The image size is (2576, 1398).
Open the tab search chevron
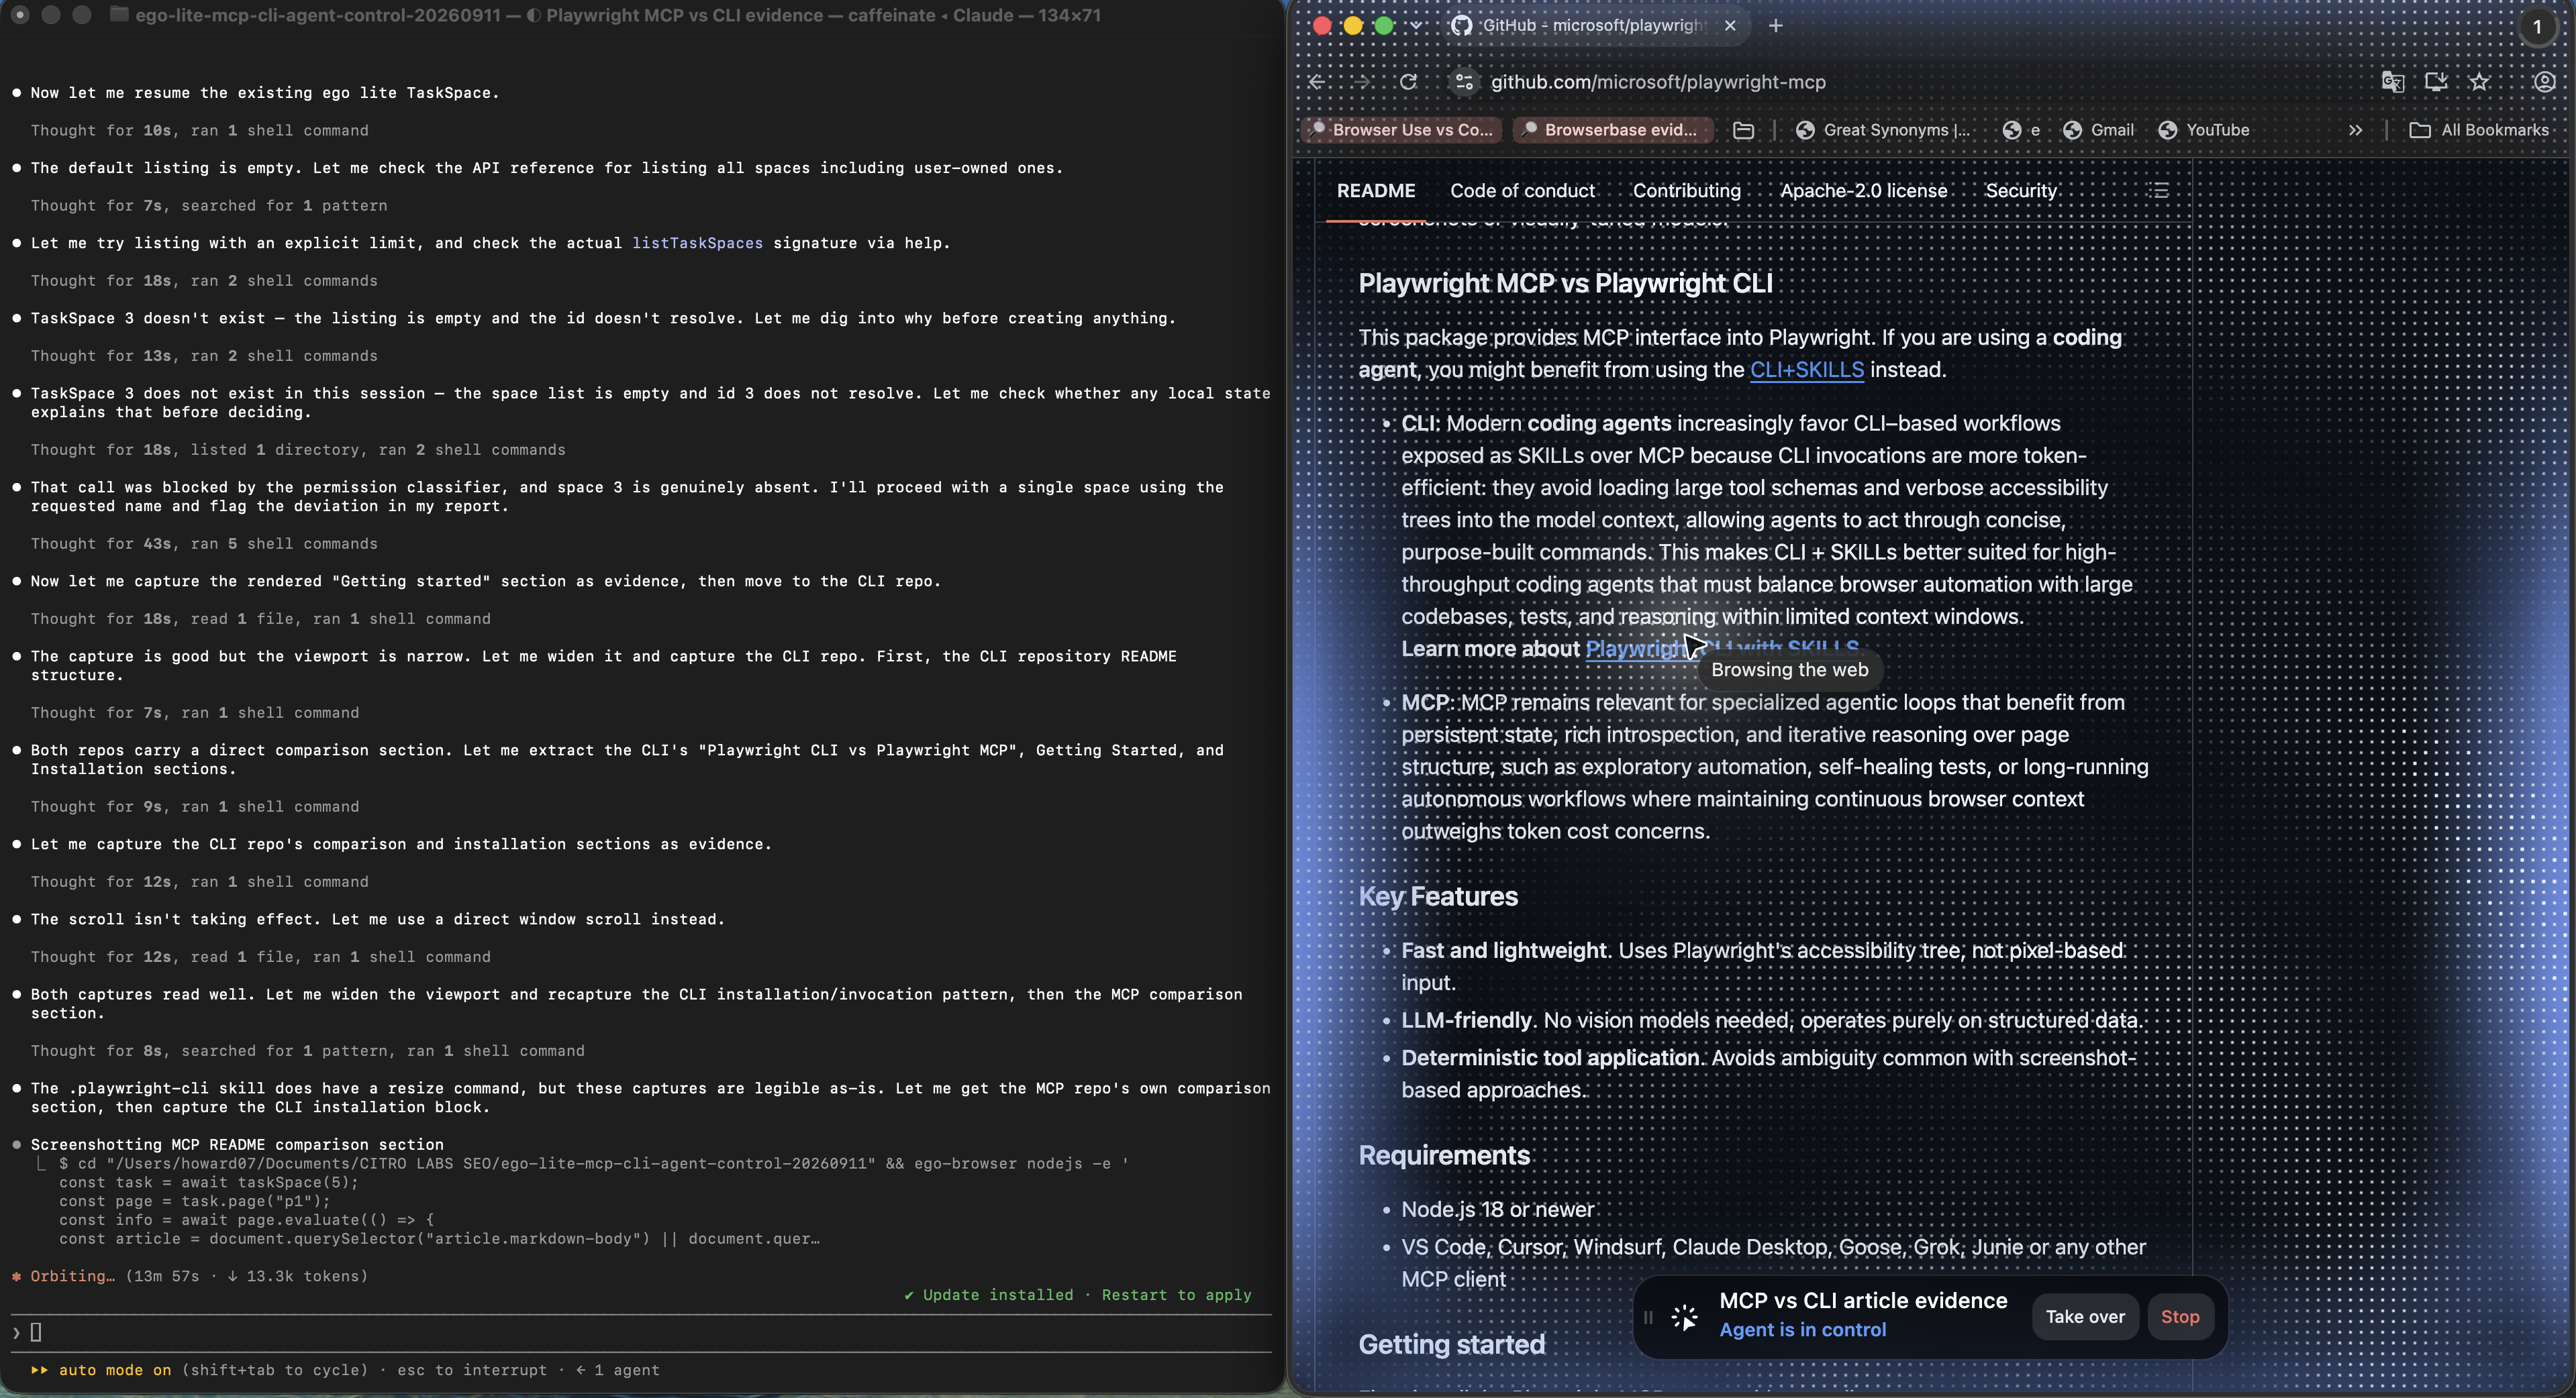tap(1417, 26)
